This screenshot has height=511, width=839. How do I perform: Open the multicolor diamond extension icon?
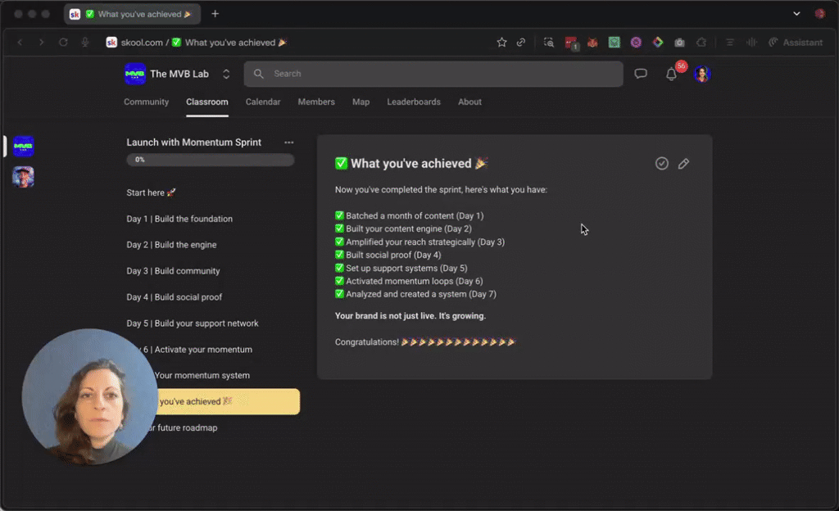coord(658,43)
